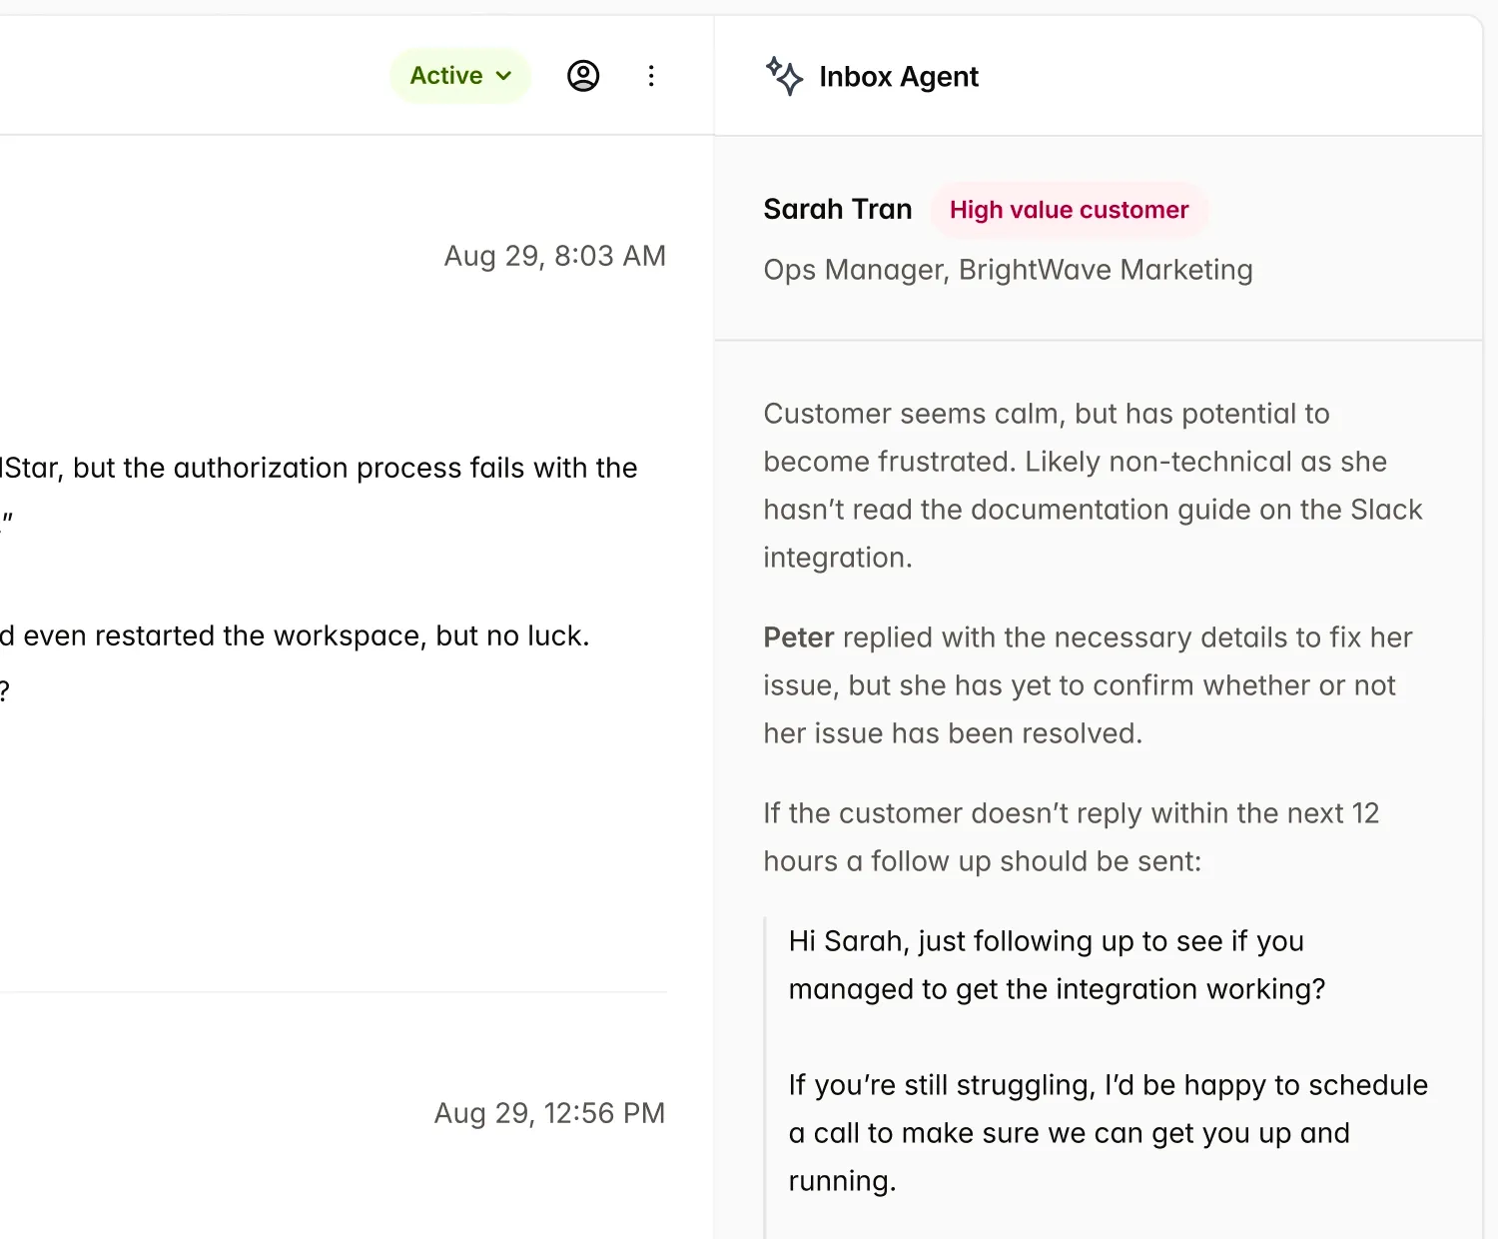Viewport: 1498px width, 1239px height.
Task: Select the 'Hi Sarah, just following up' draft line
Action: coord(1046,941)
